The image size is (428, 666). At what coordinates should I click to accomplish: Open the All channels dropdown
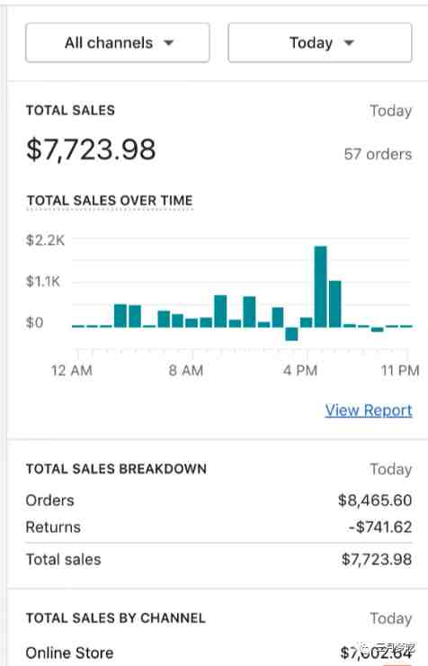point(118,42)
